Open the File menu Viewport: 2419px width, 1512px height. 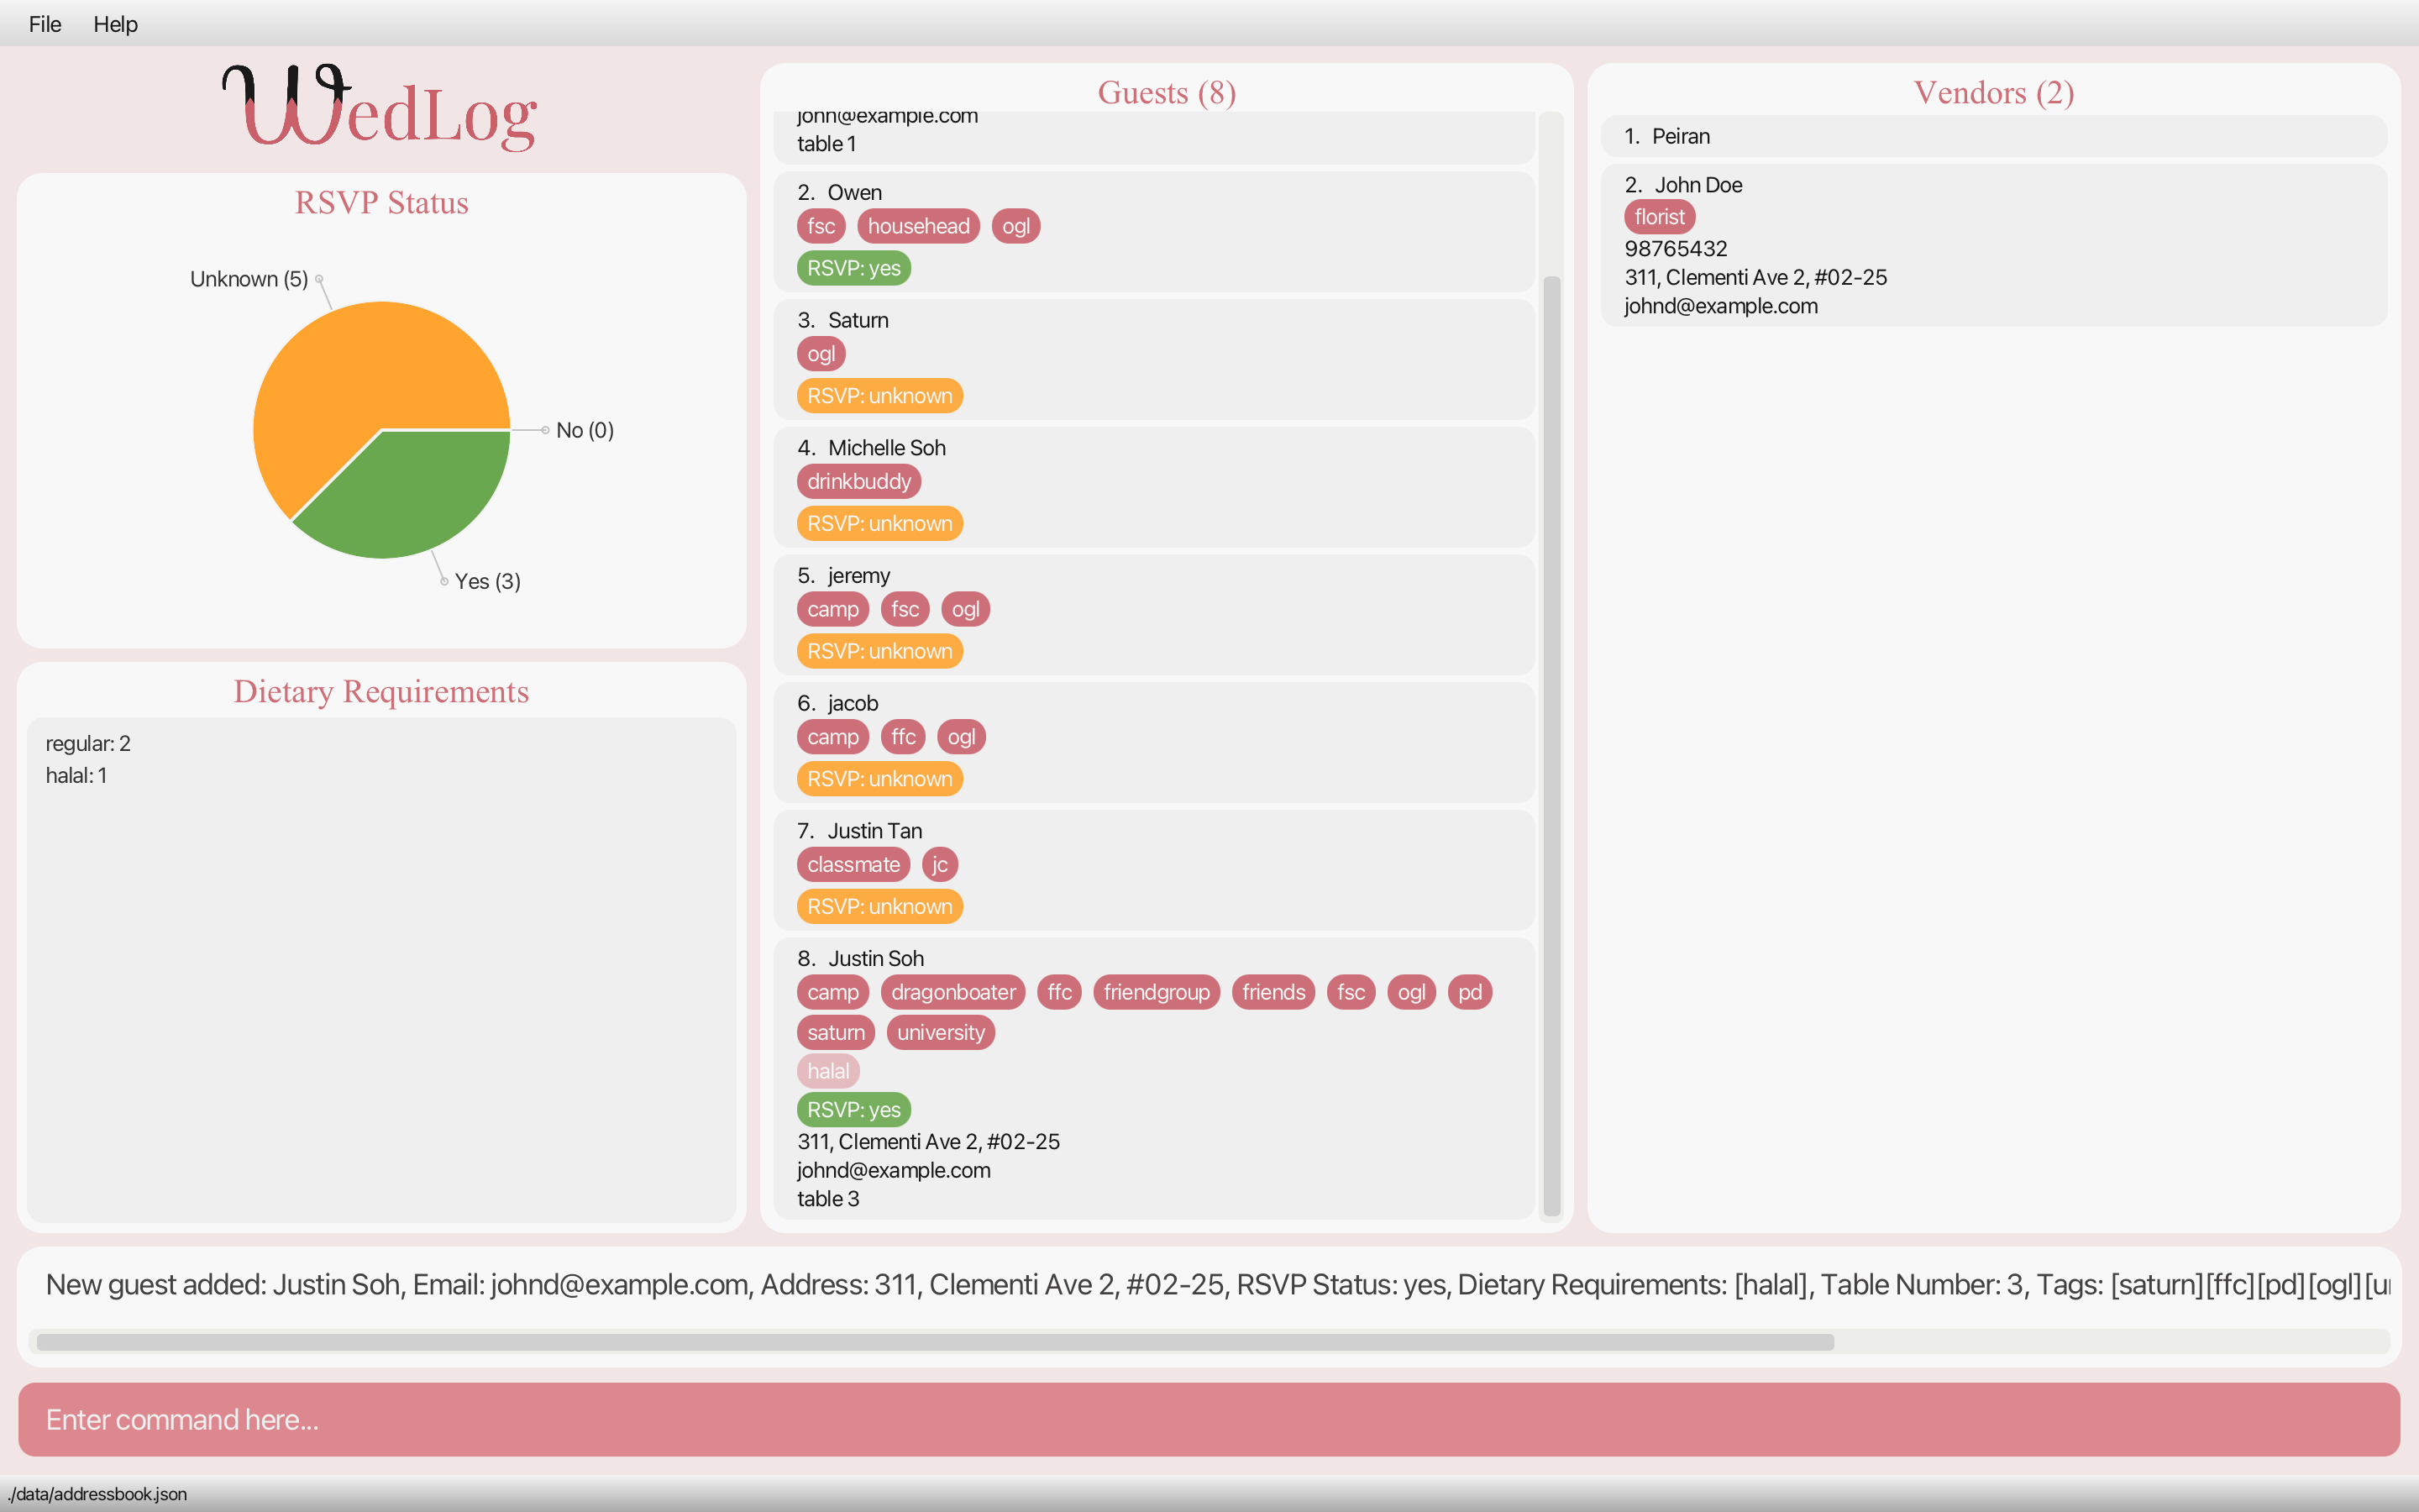pyautogui.click(x=45, y=24)
